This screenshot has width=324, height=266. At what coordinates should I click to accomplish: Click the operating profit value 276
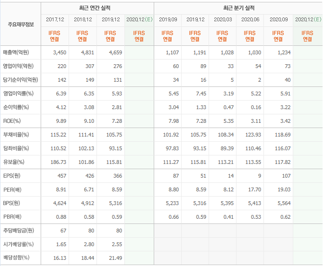tap(118, 66)
